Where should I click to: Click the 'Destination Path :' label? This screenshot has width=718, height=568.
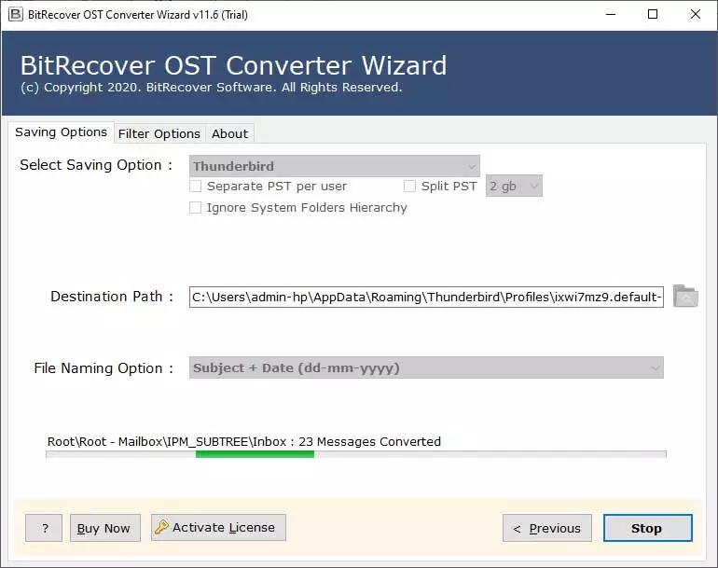pos(112,297)
